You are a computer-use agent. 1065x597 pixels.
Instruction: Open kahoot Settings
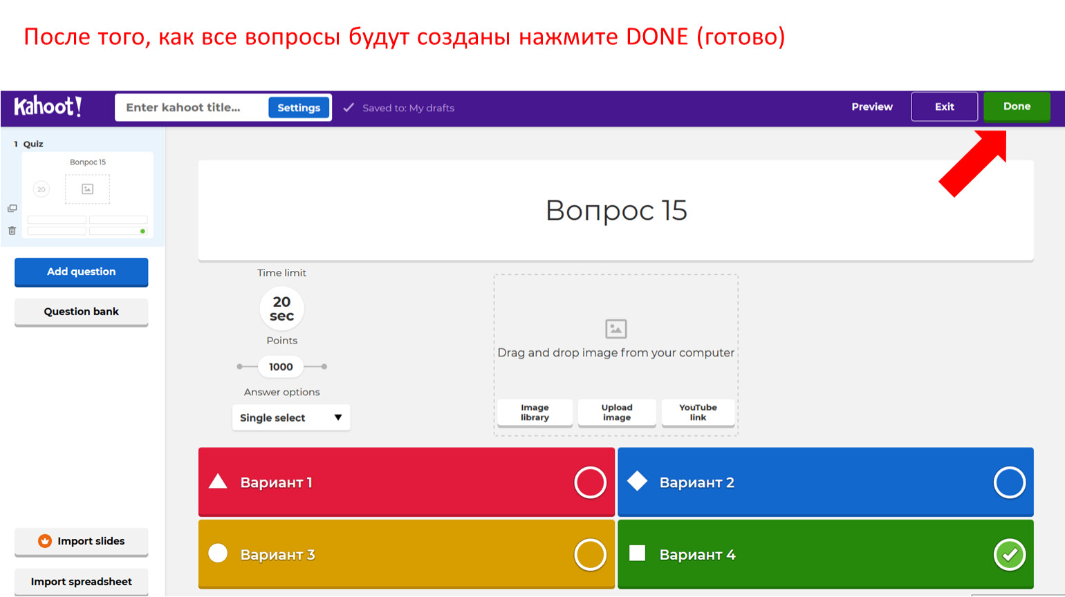[x=299, y=108]
